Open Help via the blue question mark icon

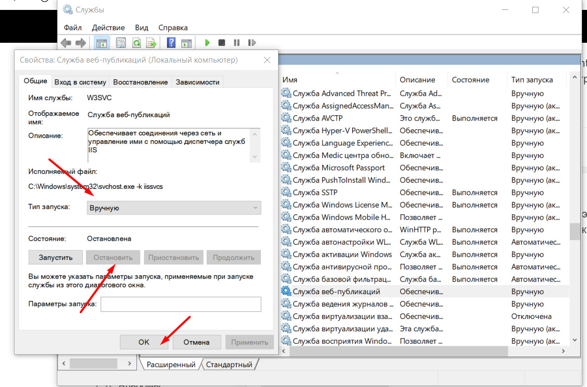[171, 43]
